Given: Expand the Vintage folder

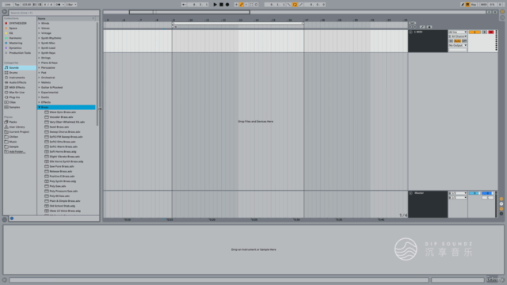Looking at the screenshot, I should coord(40,33).
